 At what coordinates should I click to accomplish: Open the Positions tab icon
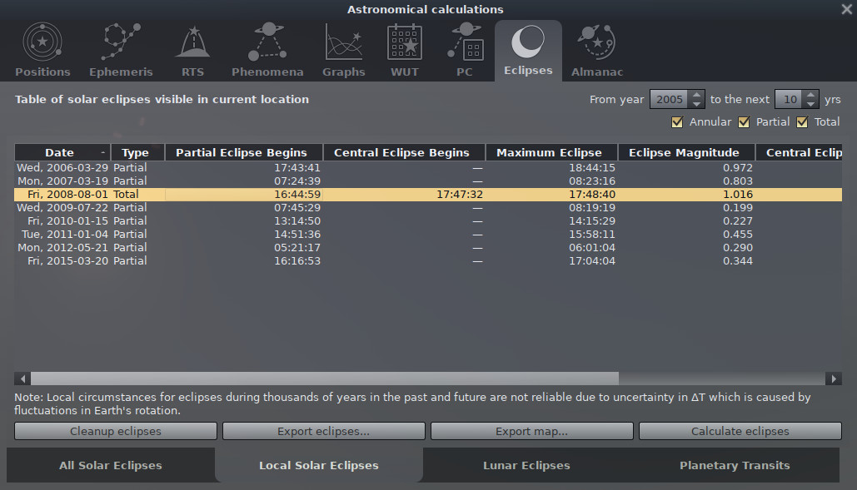pyautogui.click(x=42, y=42)
